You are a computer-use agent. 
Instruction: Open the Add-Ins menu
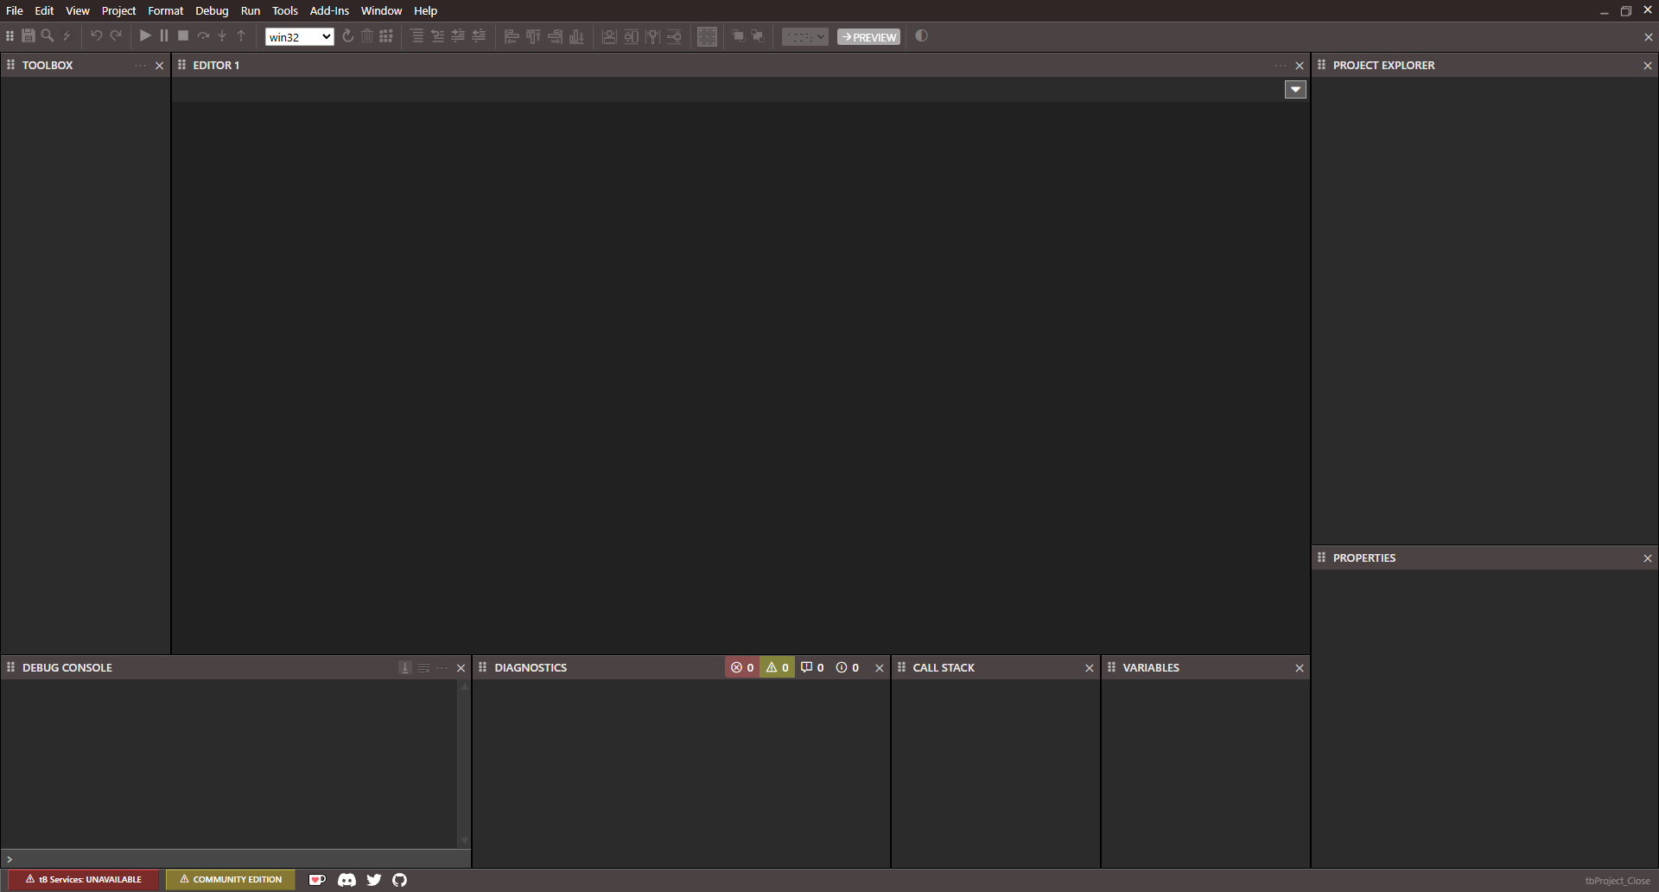(329, 10)
